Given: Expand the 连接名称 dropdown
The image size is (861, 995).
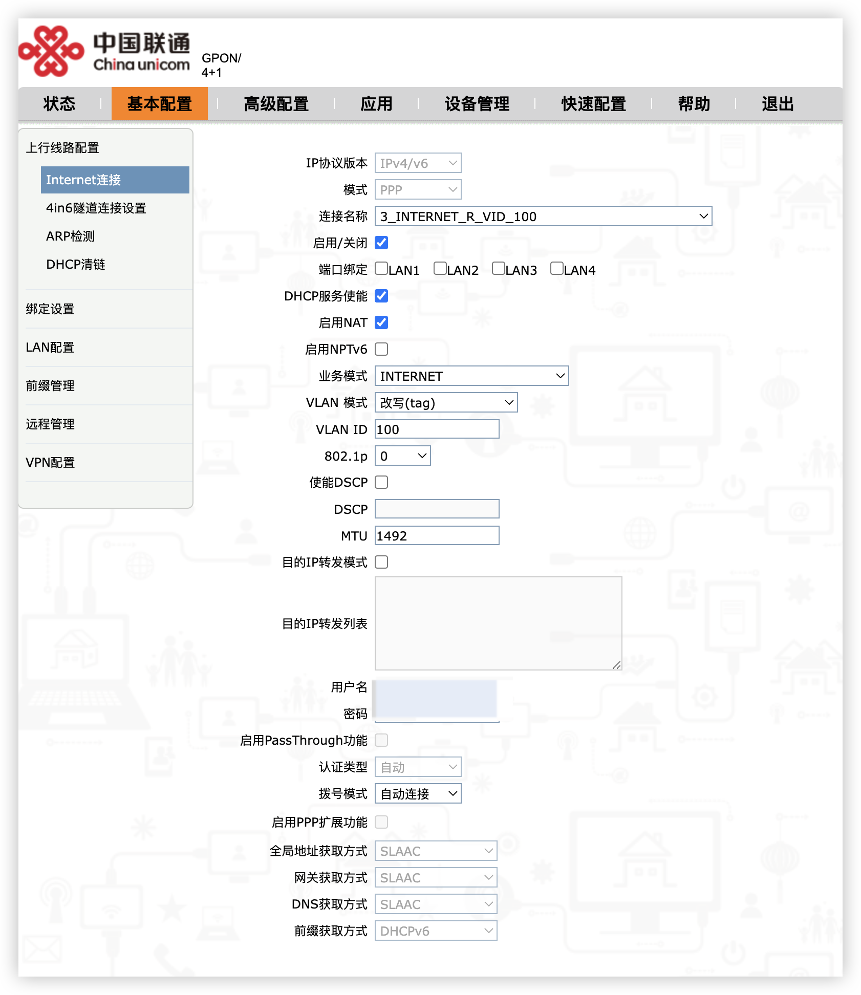Looking at the screenshot, I should point(543,216).
